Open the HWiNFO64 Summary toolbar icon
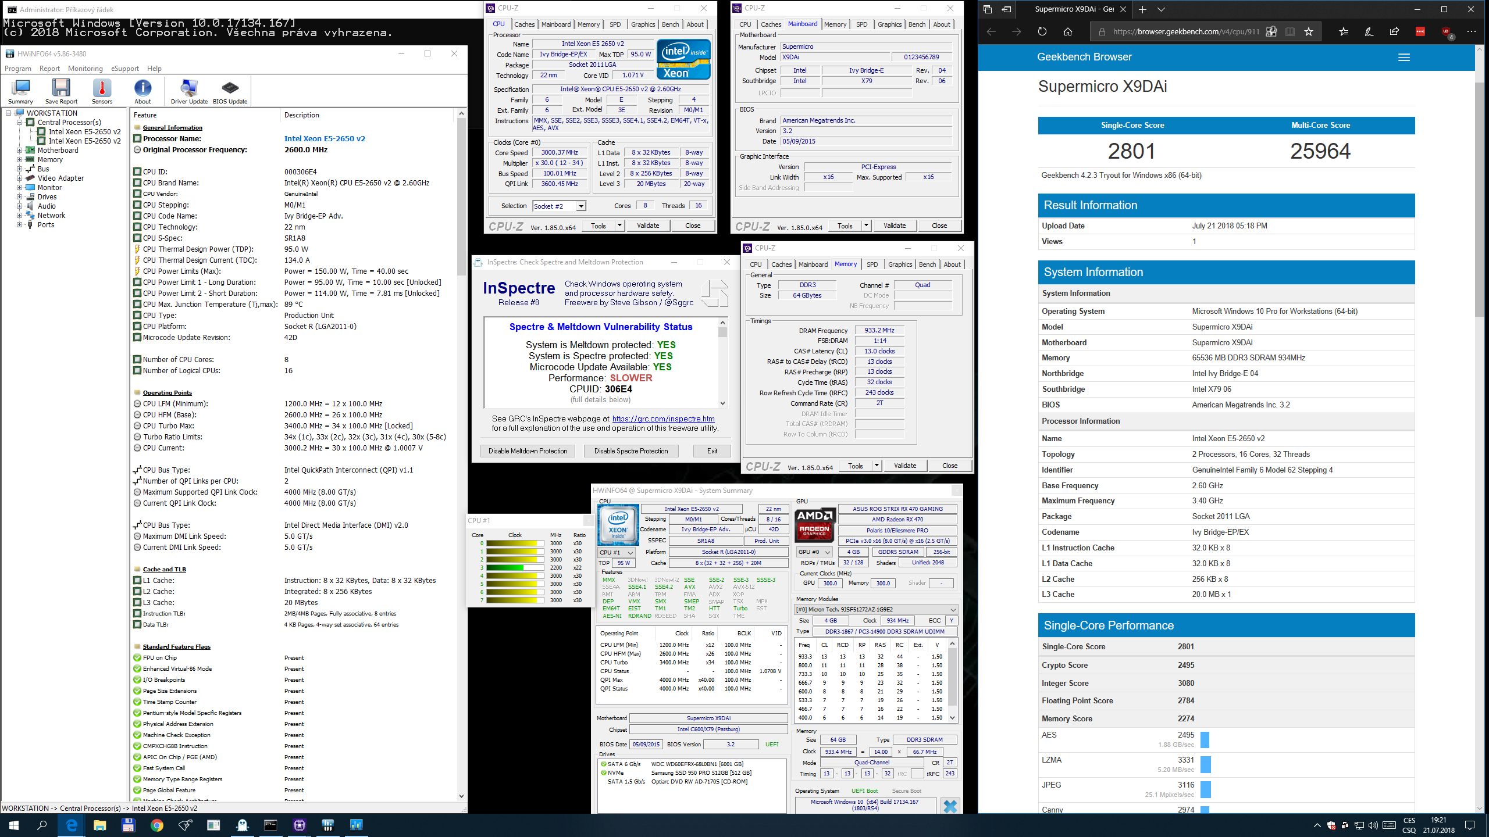The height and width of the screenshot is (837, 1489). click(x=21, y=91)
